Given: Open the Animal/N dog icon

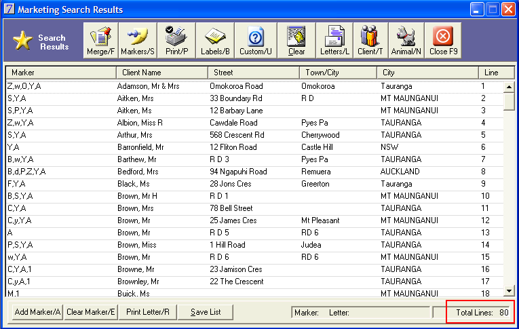Looking at the screenshot, I should coord(406,41).
